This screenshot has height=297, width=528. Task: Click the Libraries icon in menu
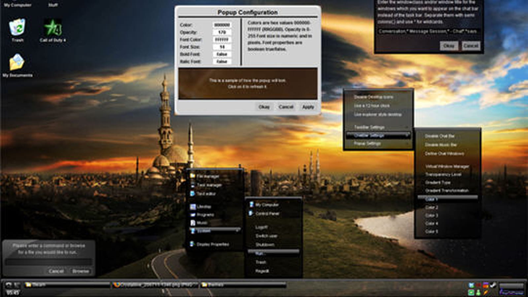[192, 207]
